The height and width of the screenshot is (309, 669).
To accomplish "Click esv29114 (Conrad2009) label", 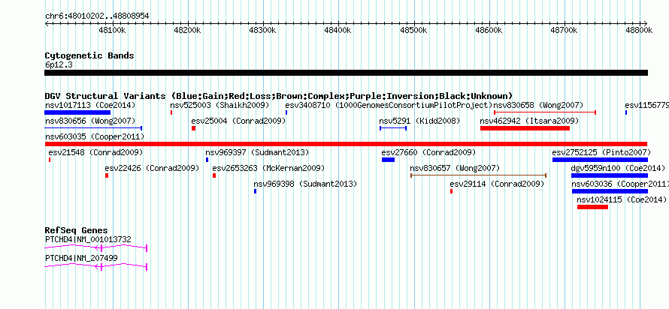I will (497, 184).
